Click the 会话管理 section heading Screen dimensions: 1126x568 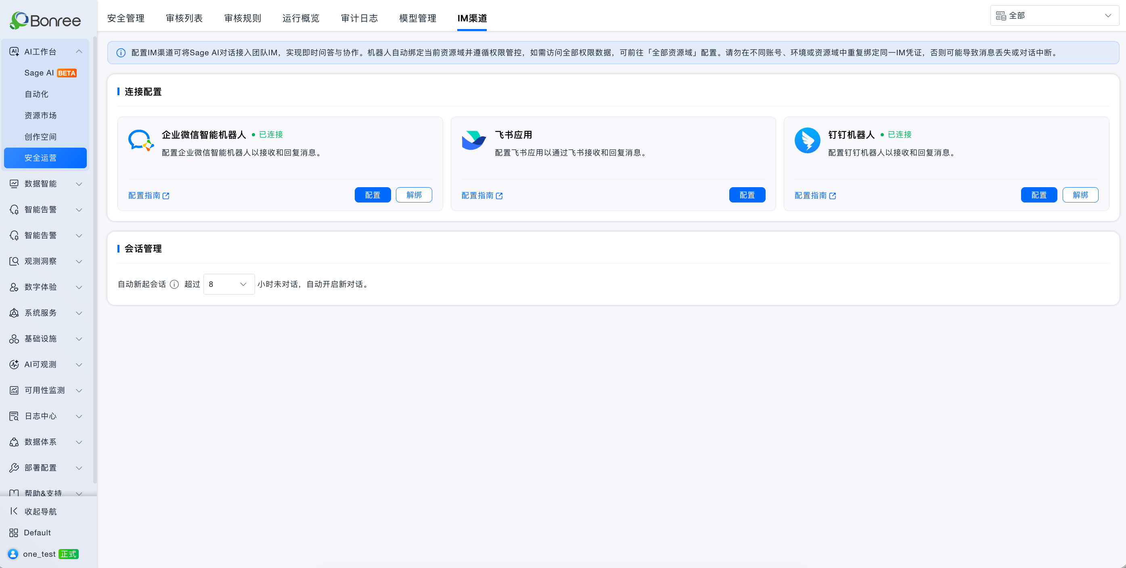pos(143,248)
